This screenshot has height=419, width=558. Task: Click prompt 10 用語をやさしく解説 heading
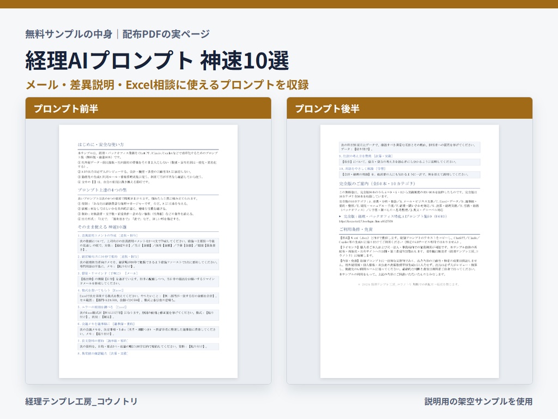pos(362,169)
